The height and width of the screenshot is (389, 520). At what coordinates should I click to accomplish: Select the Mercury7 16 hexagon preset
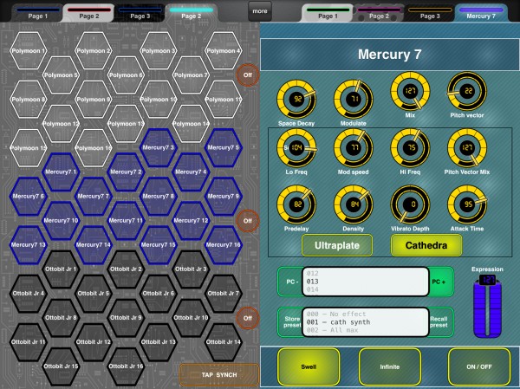tap(224, 244)
